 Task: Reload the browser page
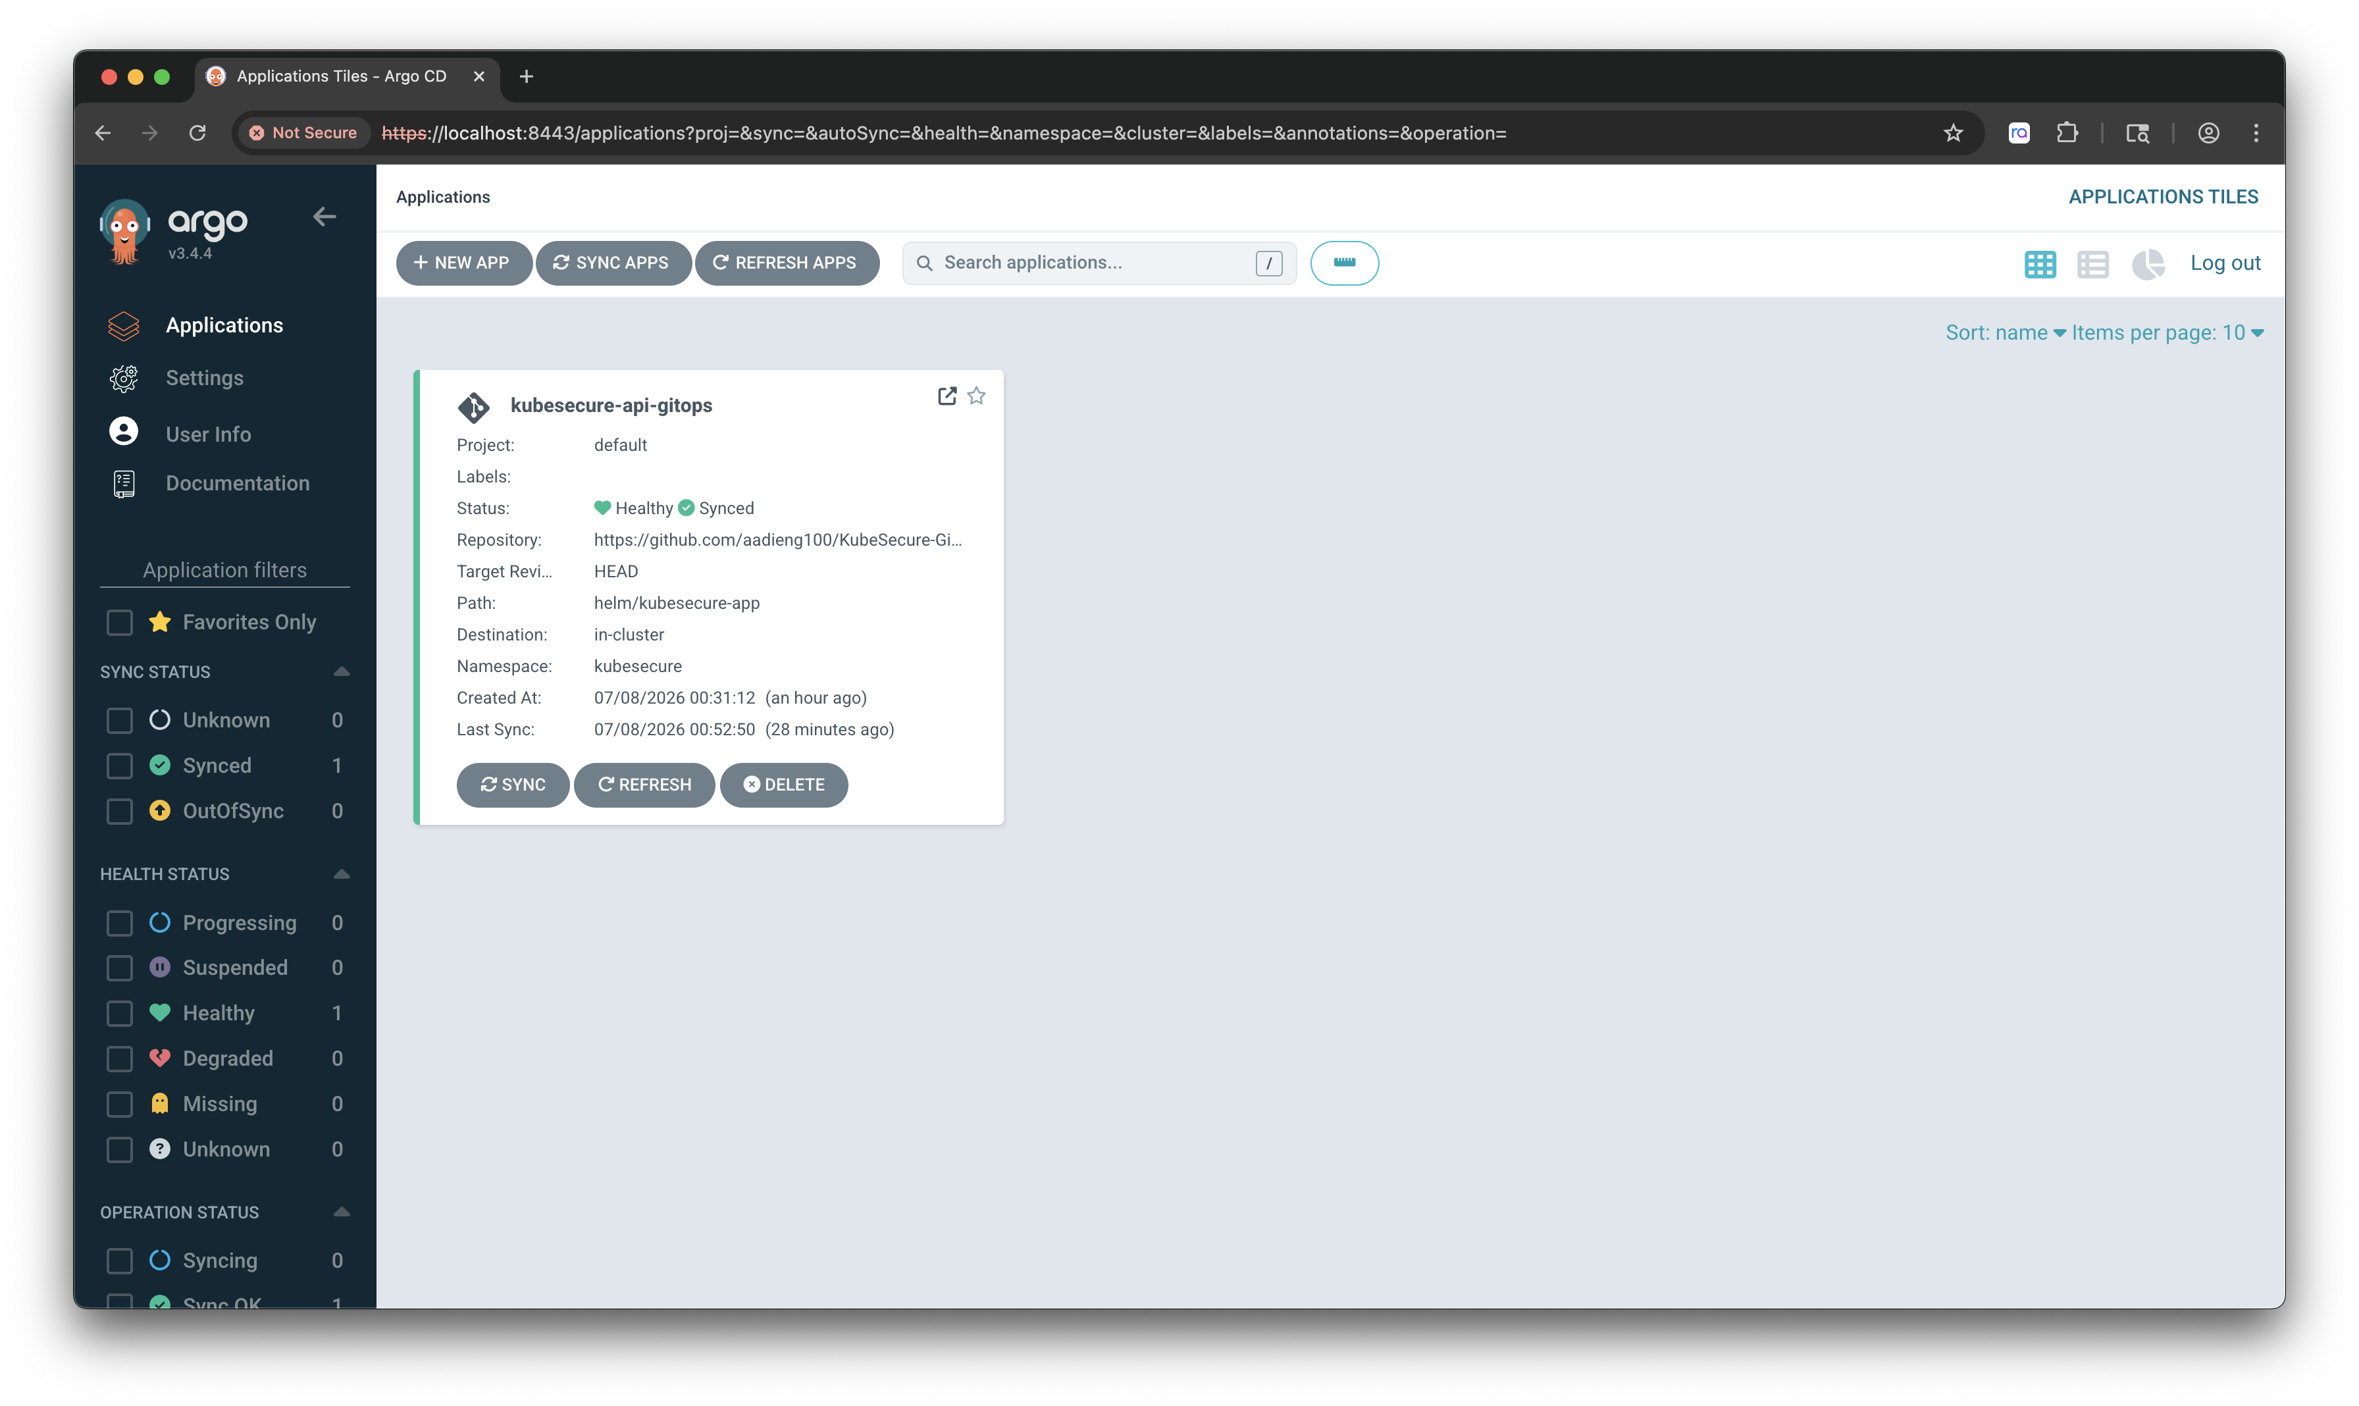click(197, 133)
